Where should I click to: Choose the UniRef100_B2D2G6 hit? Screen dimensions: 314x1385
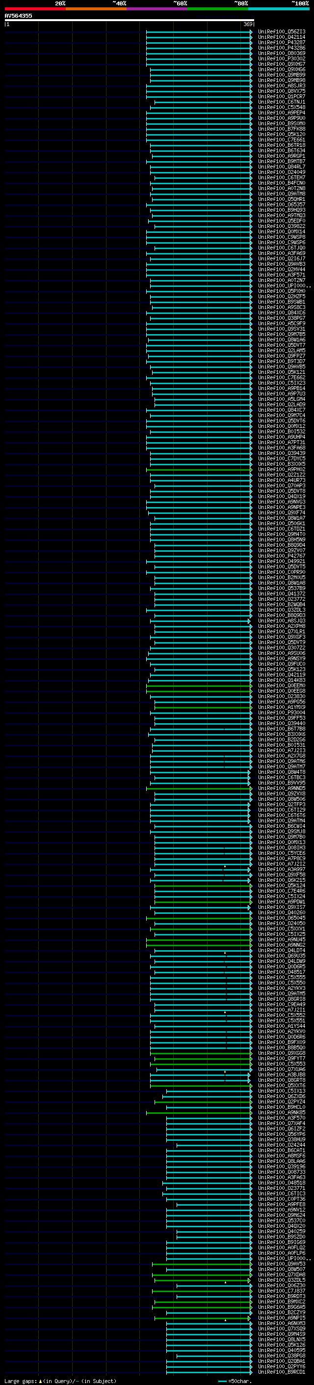click(282, 739)
